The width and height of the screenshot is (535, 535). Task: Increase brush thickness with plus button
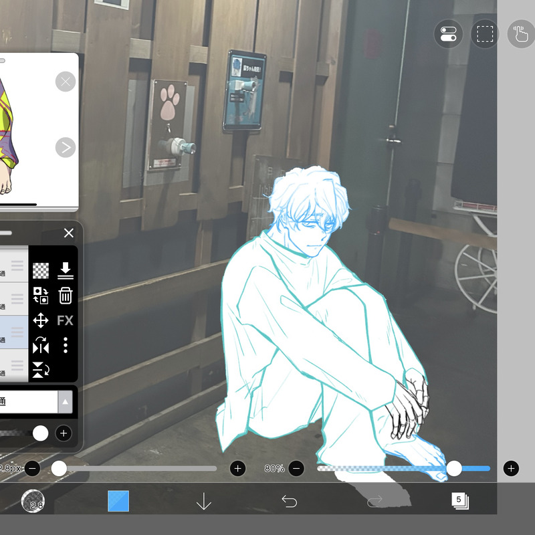[238, 469]
